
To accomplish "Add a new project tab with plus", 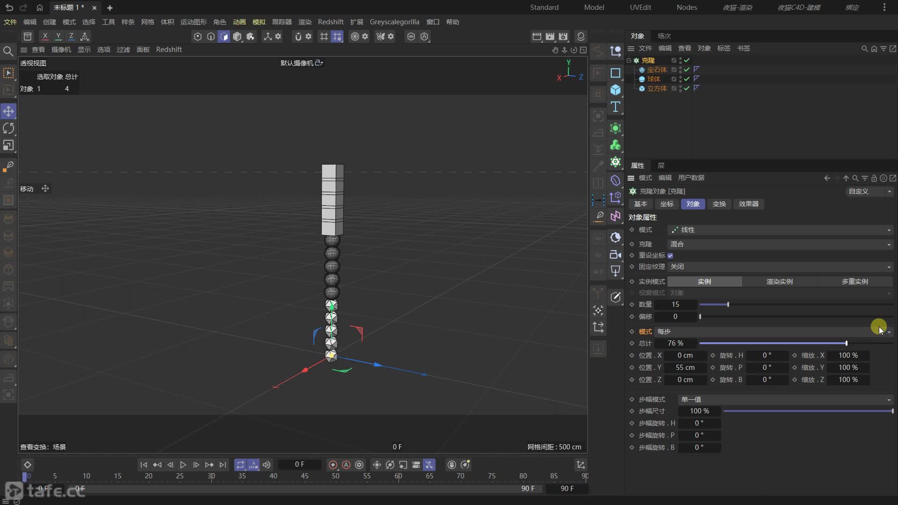I will (x=110, y=8).
